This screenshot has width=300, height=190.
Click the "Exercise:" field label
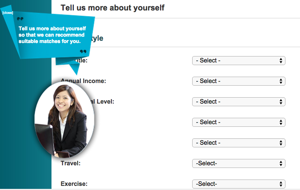(74, 184)
